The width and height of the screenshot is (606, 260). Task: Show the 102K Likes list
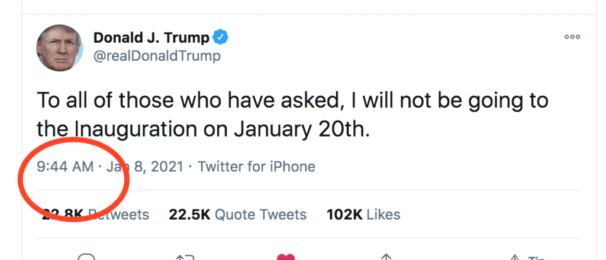point(363,214)
